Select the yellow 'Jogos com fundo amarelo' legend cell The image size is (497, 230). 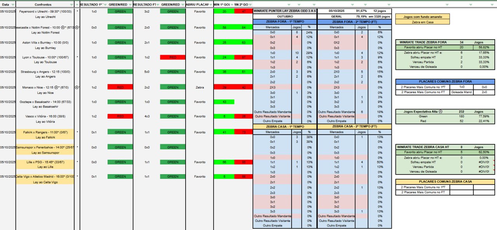(424, 17)
